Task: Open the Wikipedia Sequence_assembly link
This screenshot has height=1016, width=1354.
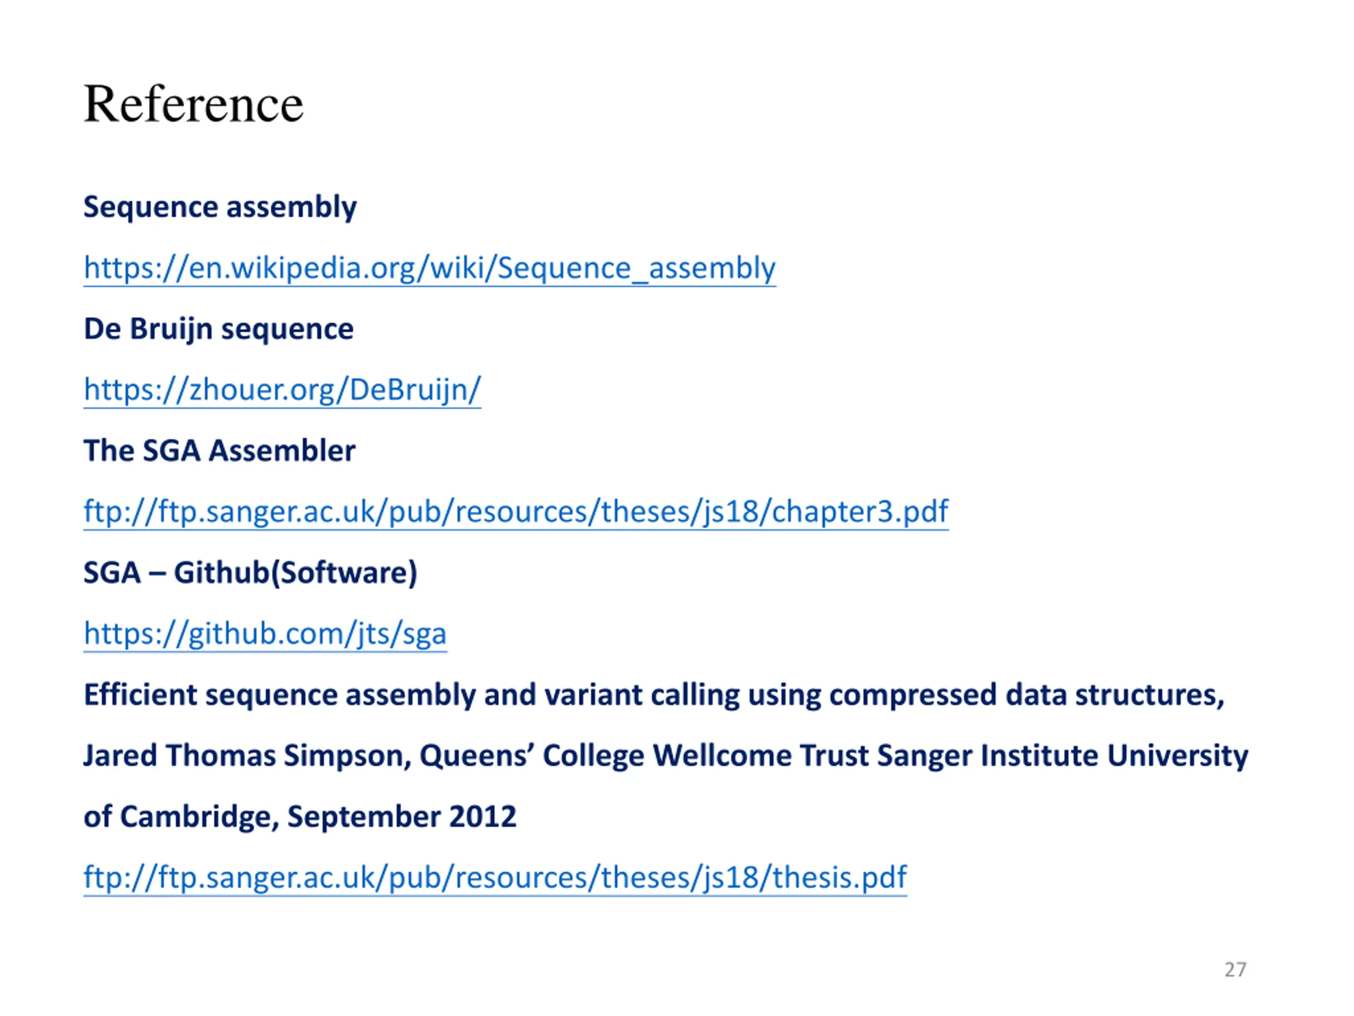Action: (x=429, y=268)
